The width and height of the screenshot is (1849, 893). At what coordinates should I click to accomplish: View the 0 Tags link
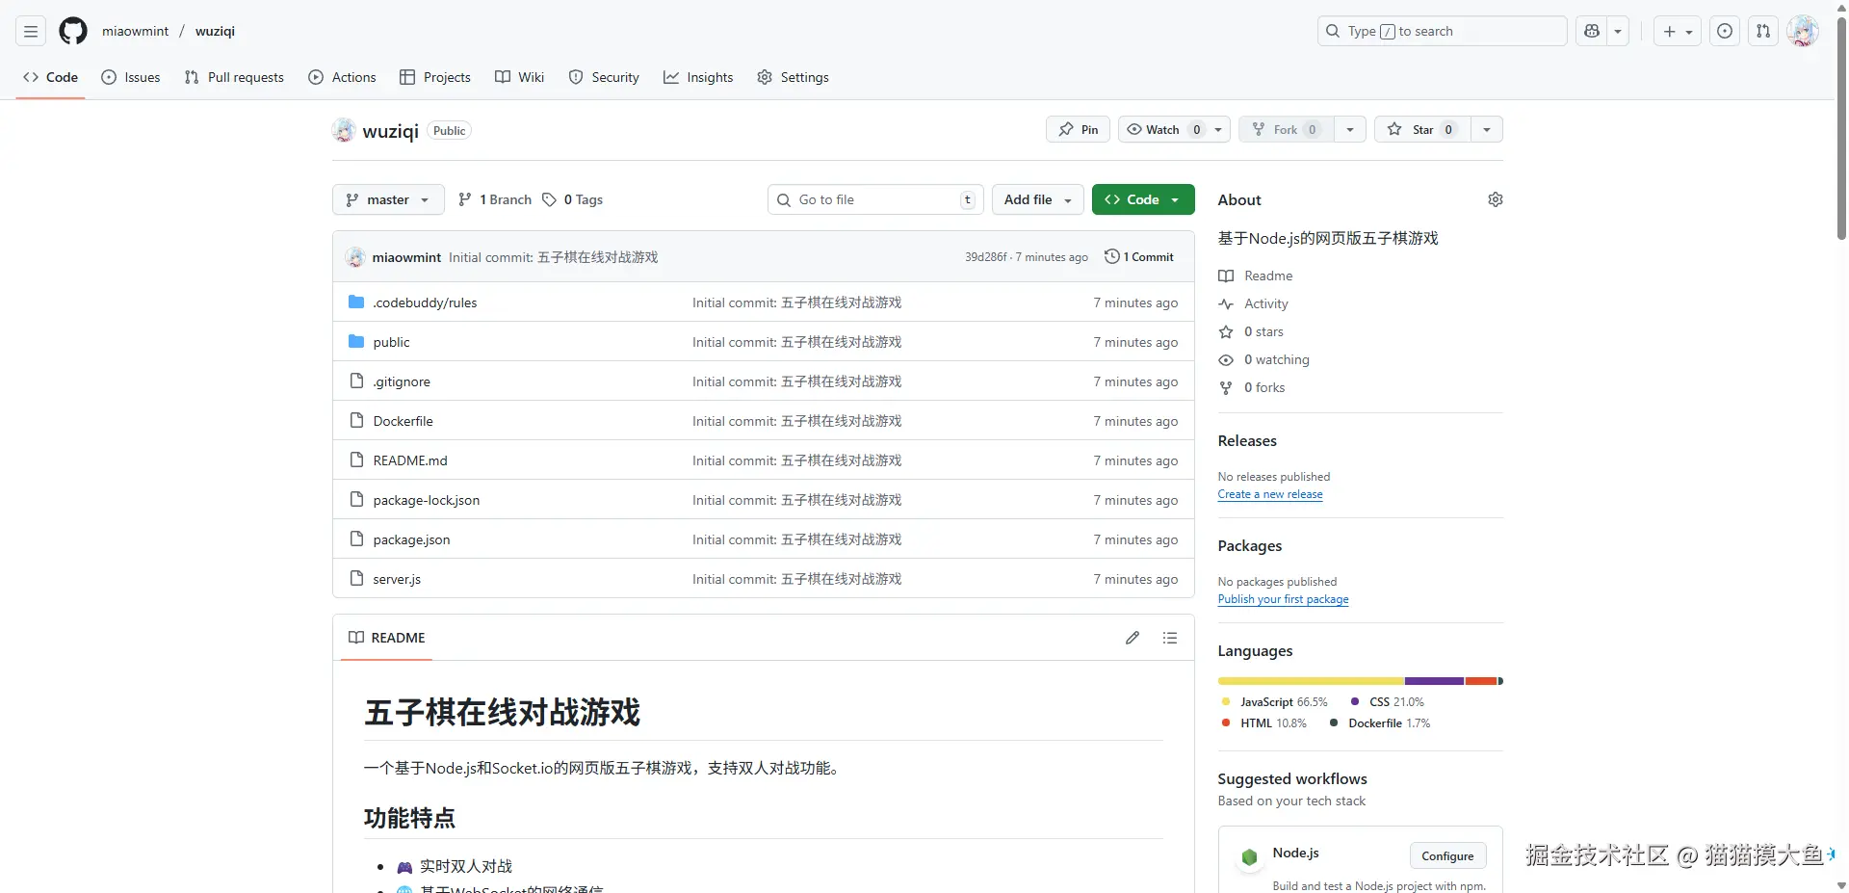pos(572,199)
